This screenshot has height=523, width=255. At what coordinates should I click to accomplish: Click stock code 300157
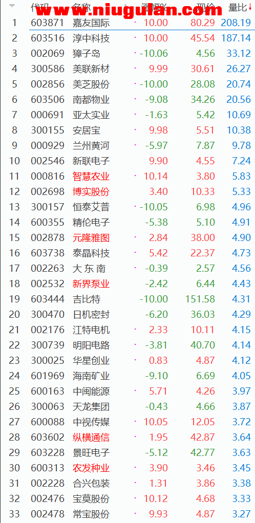48,207
